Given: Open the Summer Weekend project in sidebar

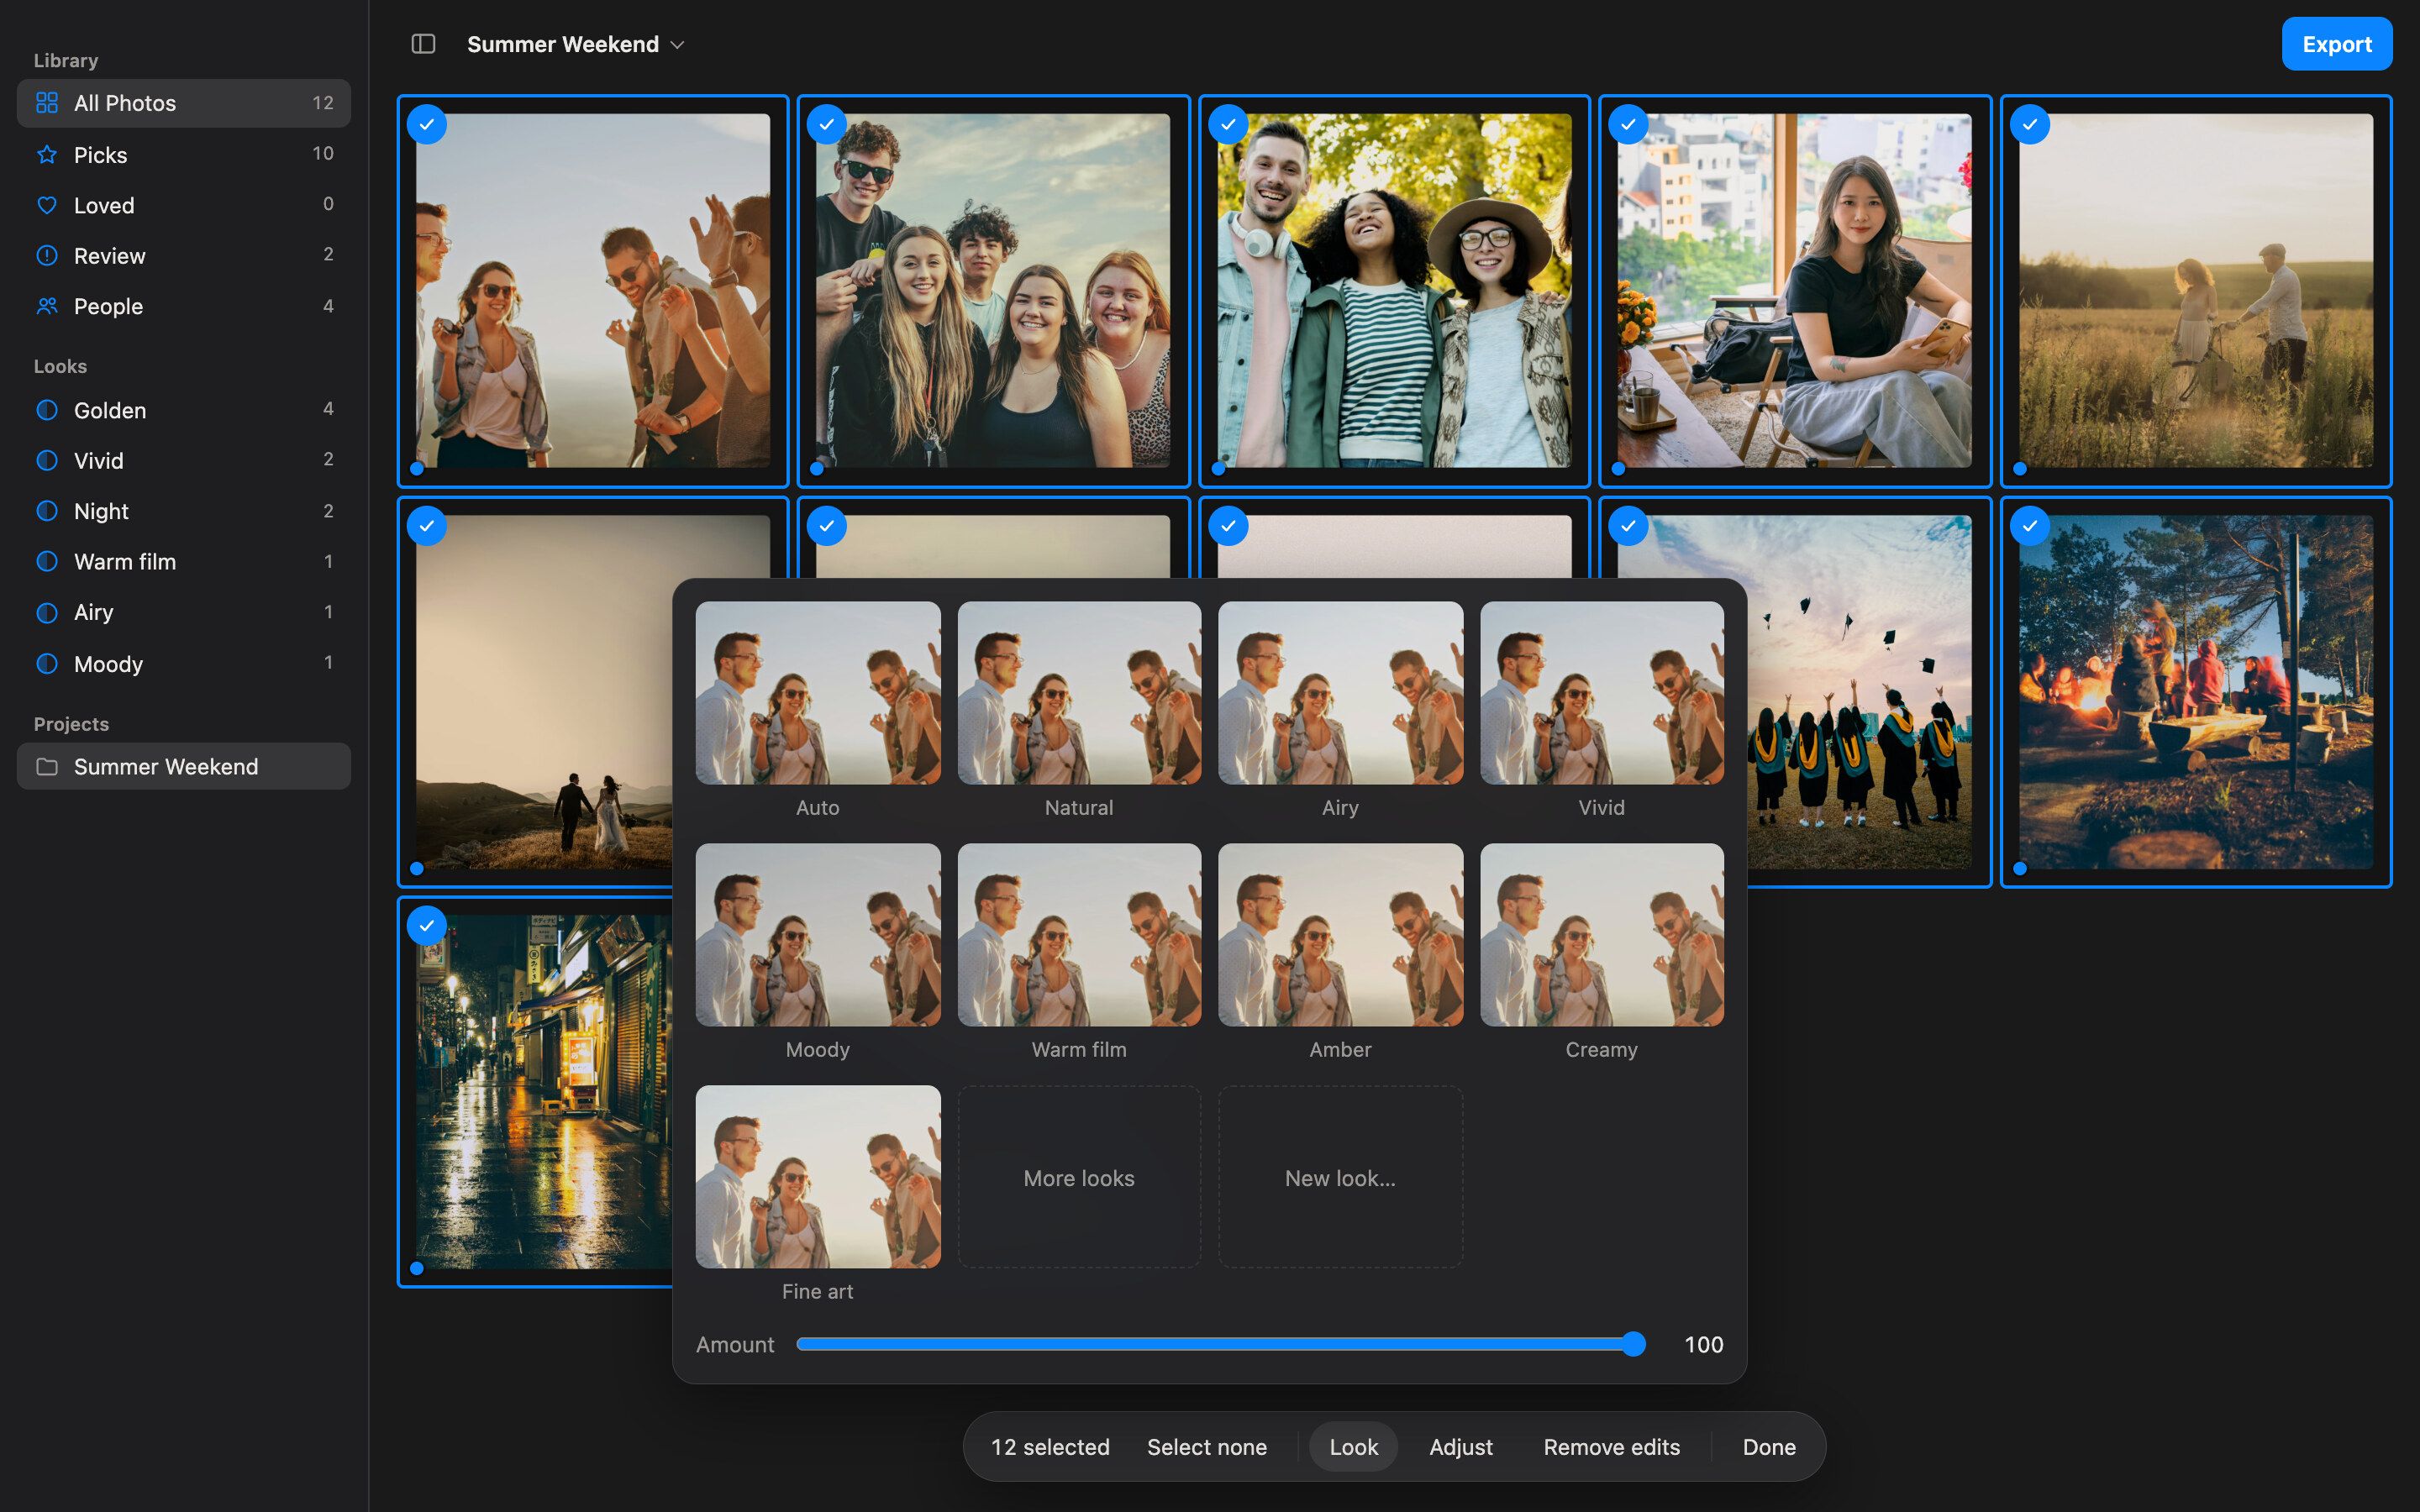Looking at the screenshot, I should tap(184, 766).
